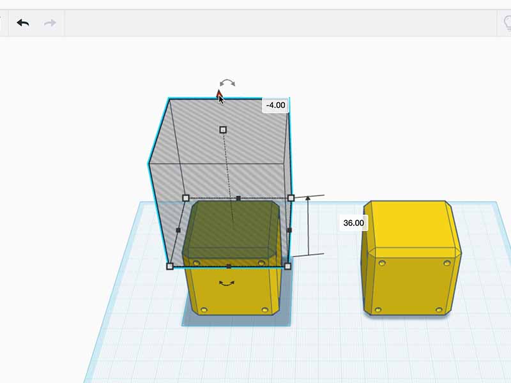
Task: Click the black midpoint handle on front edge
Action: coord(229,266)
